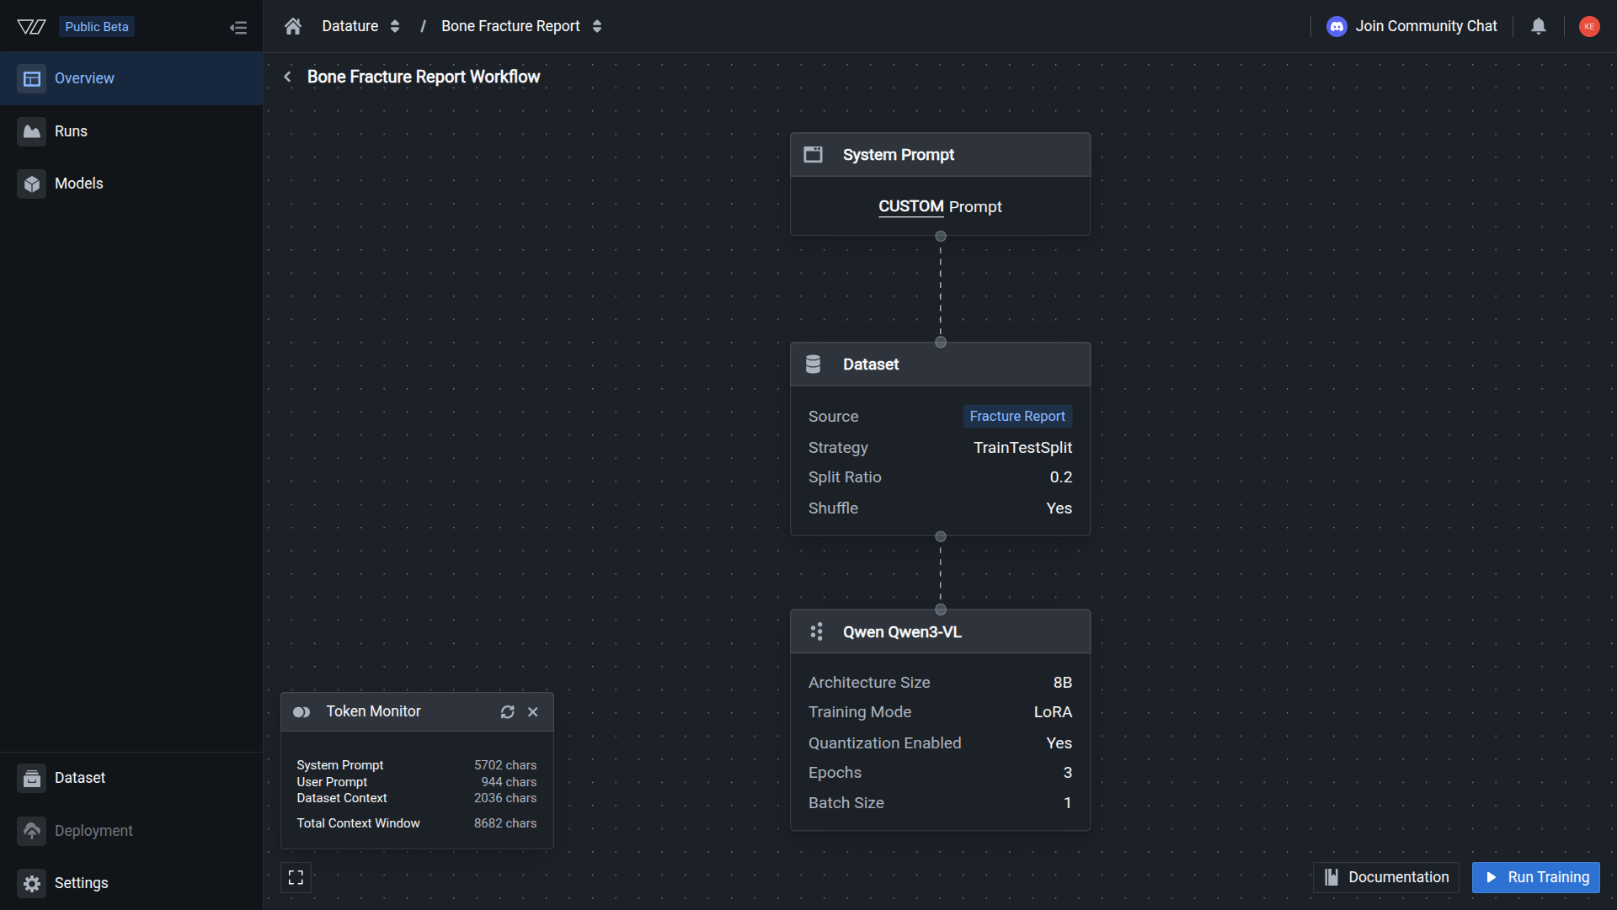Click the top connector dot of Qwen node

click(x=941, y=609)
